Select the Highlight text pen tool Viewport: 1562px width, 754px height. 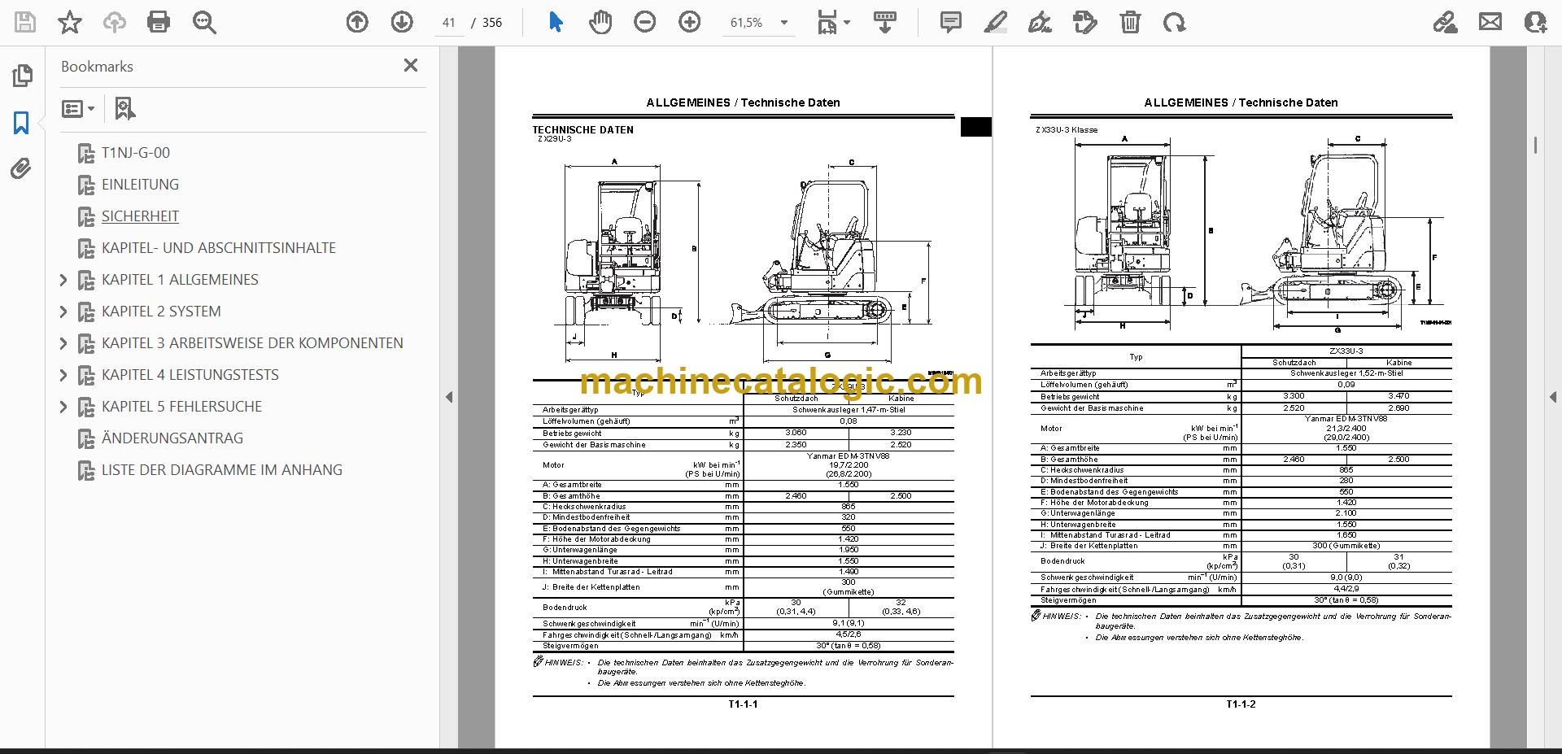pos(995,22)
